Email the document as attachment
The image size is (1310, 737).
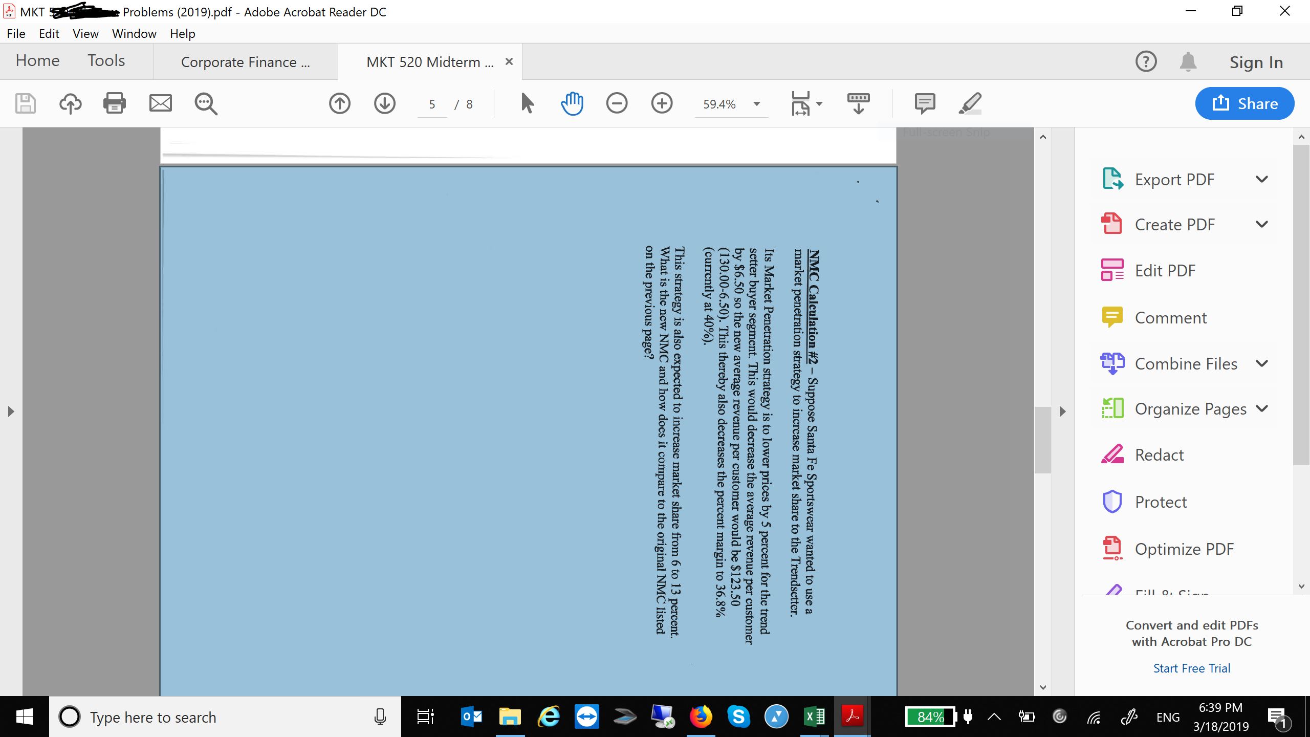(160, 103)
